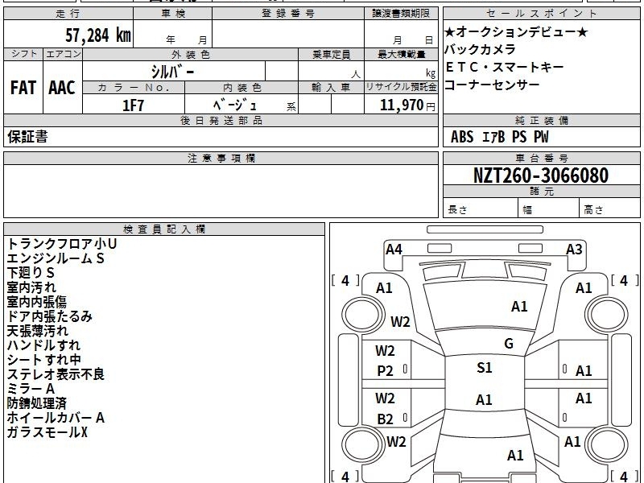This screenshot has height=483, width=644.
Task: Select the chassis number "NZT260-3066080"
Action: [x=541, y=175]
